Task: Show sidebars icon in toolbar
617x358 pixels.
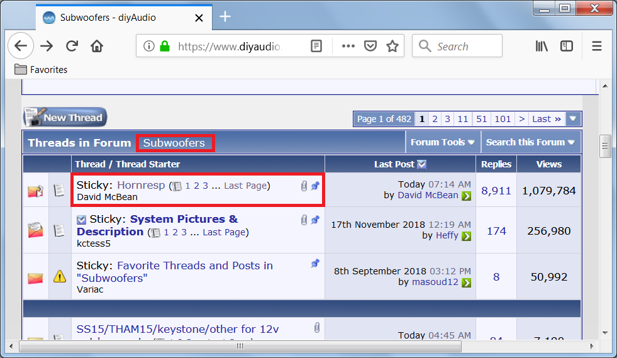Action: [567, 46]
